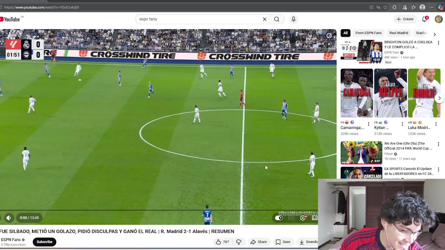Mute the video with the volume icon
445x250 pixels.
coord(9,218)
